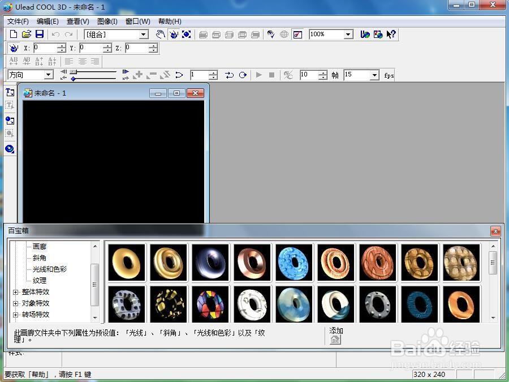
Task: Select the copper torus thumbnail
Action: coord(252,263)
